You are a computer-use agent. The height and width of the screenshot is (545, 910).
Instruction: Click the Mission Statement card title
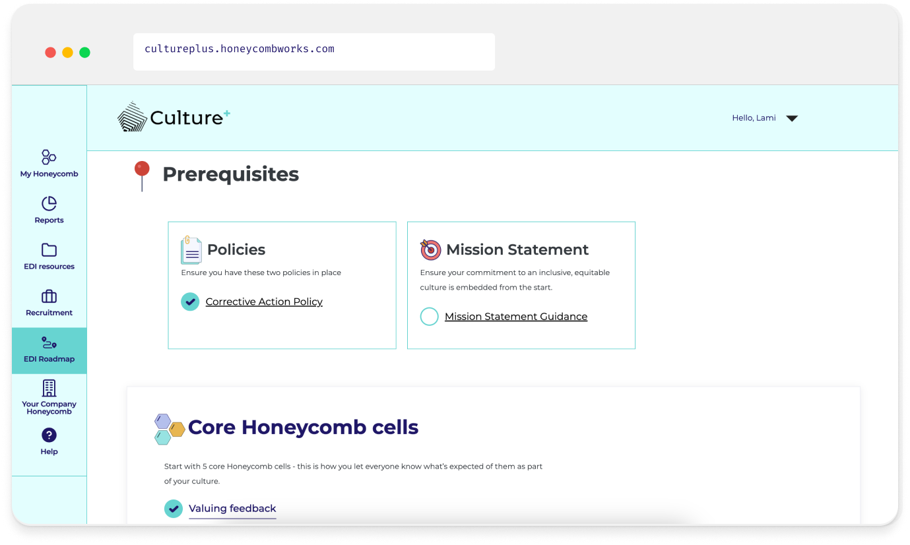click(x=517, y=249)
